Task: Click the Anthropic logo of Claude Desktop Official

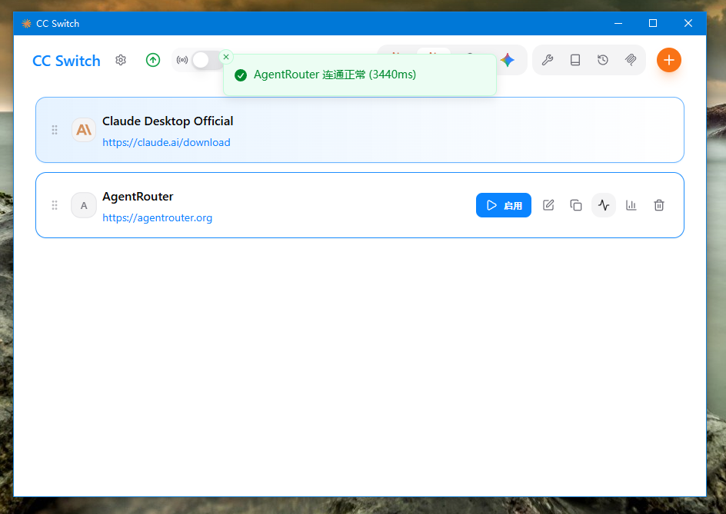Action: tap(84, 130)
